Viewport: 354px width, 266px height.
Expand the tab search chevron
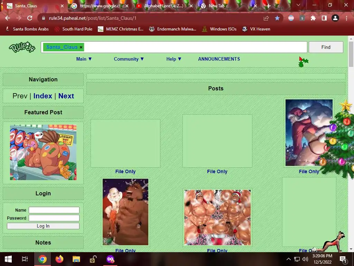(298, 5)
